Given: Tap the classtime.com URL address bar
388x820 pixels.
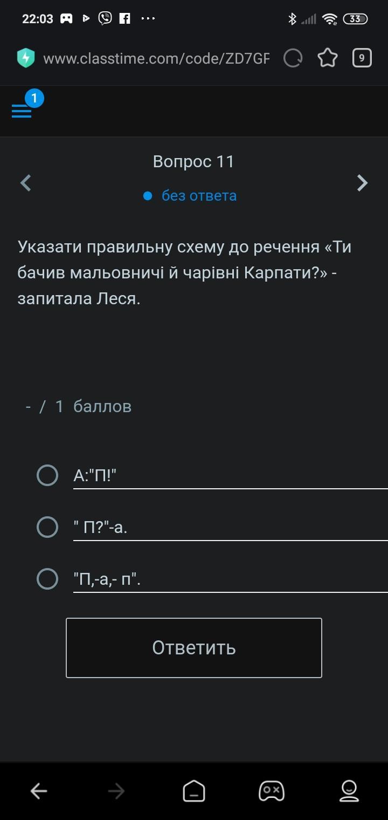Looking at the screenshot, I should [x=156, y=58].
